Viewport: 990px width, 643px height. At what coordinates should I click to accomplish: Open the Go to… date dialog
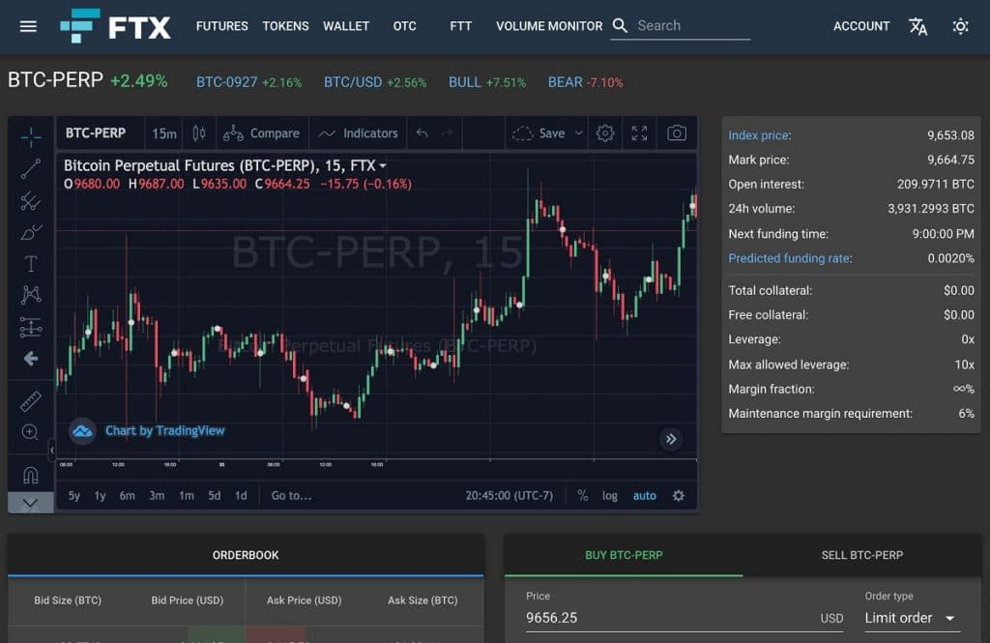coord(291,496)
